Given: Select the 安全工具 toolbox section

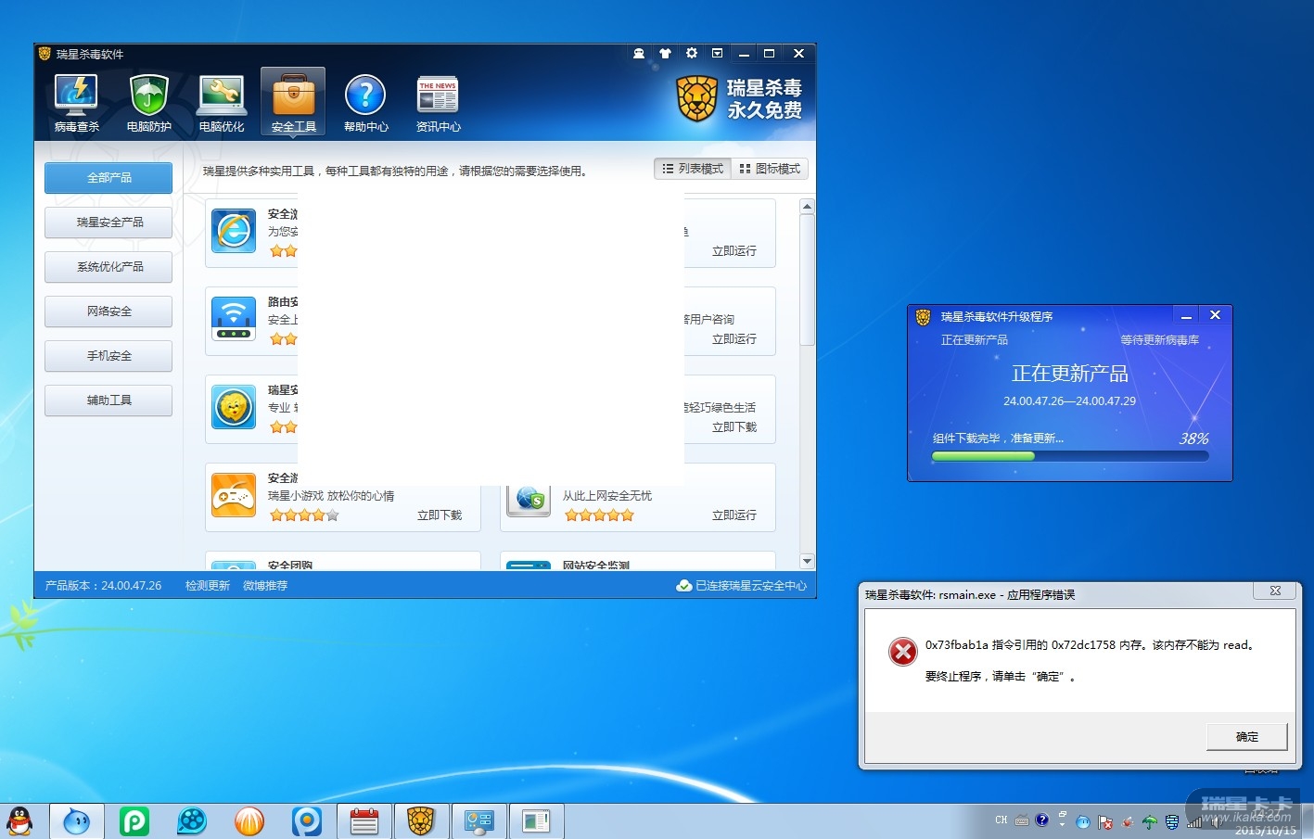Looking at the screenshot, I should (x=293, y=103).
